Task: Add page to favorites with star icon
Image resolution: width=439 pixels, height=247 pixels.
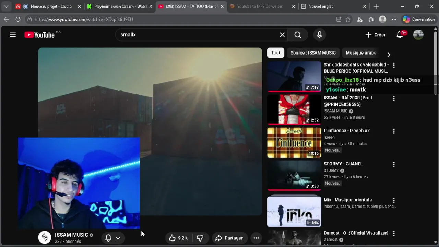Action: tap(348, 19)
